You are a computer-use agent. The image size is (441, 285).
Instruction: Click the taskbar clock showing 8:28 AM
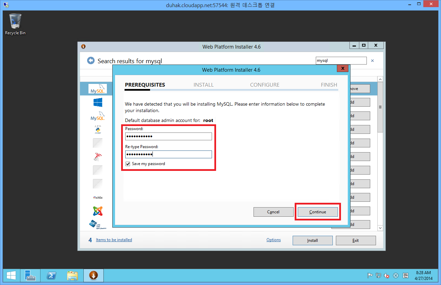pos(424,275)
